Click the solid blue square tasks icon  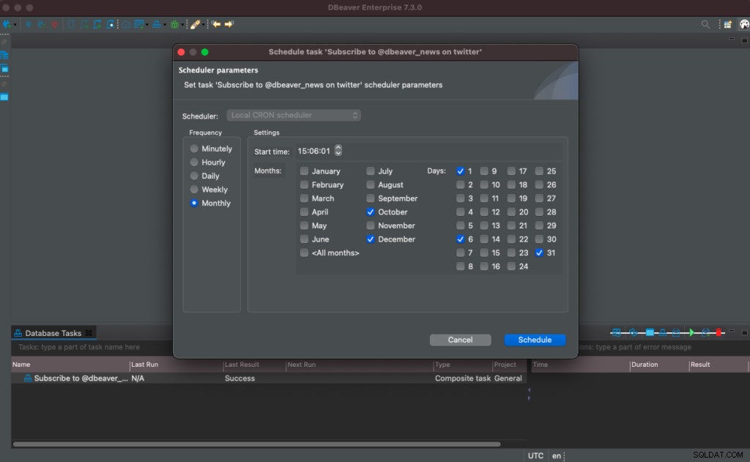pos(650,332)
